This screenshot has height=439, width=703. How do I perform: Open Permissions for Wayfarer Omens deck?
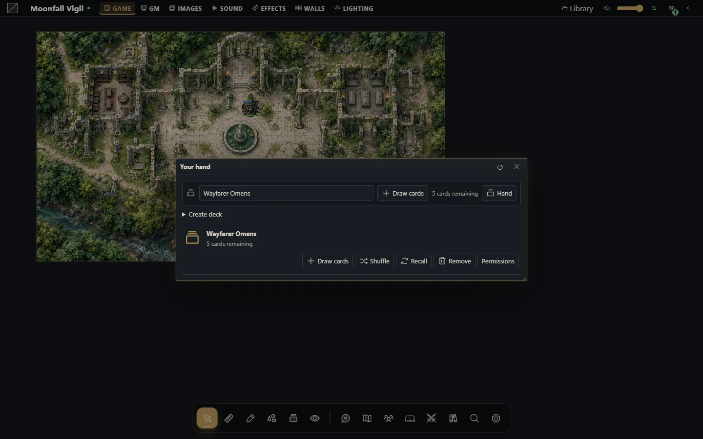(498, 261)
